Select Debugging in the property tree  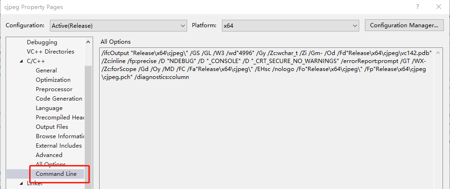[42, 42]
